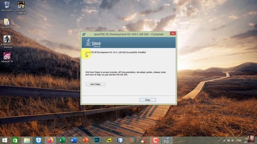Select the MotoGP 19 desktop icon
The width and height of the screenshot is (257, 144).
point(7,58)
